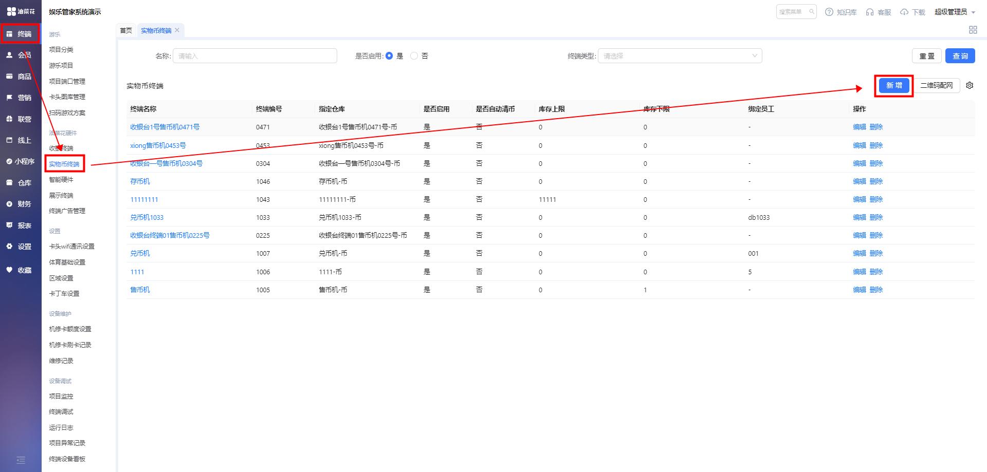Click 编辑 for terminal number 0471

click(x=860, y=127)
